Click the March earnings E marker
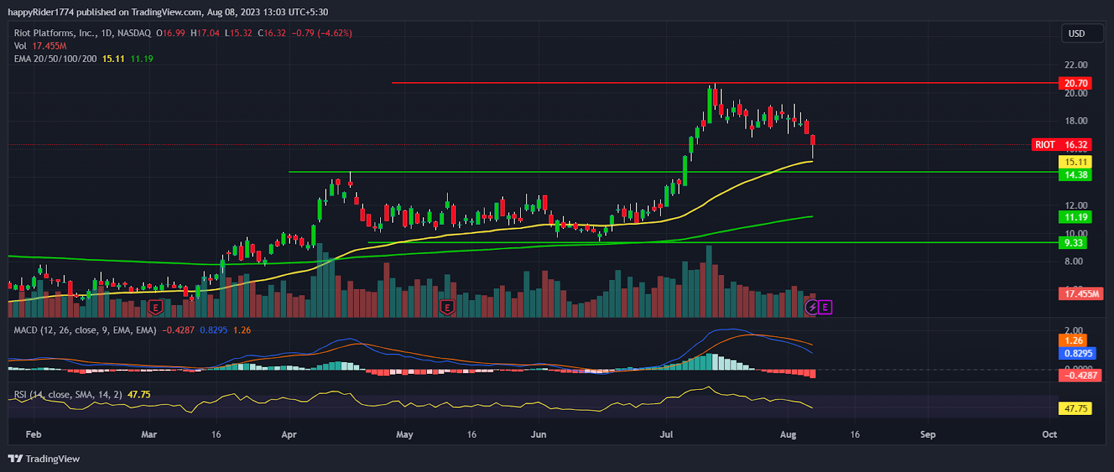The height and width of the screenshot is (472, 1114). (155, 307)
